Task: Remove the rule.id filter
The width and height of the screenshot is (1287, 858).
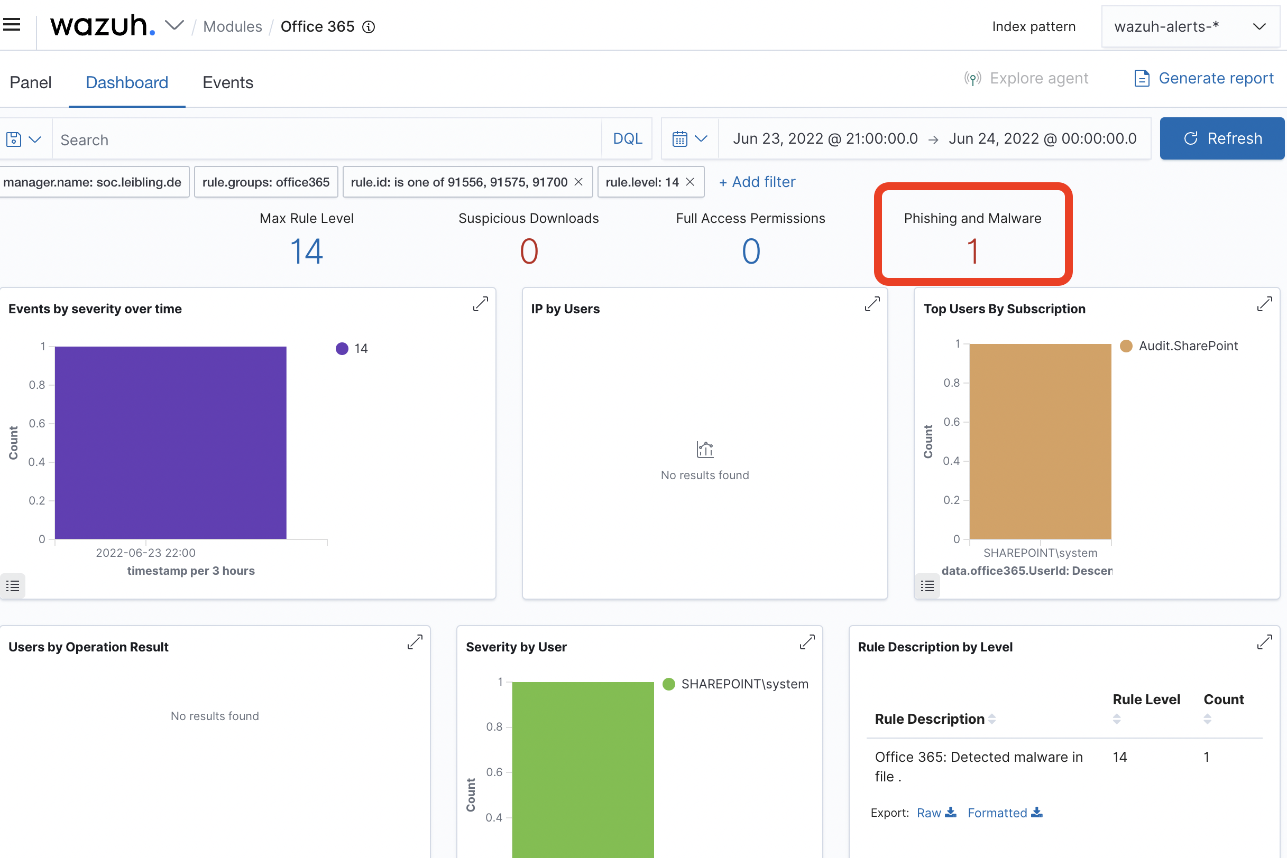Action: tap(579, 182)
